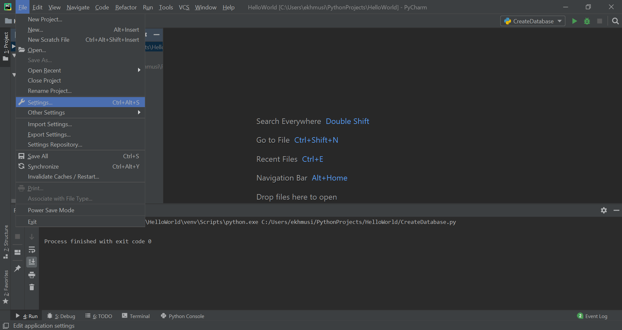The image size is (622, 330).
Task: Click the print icon in Run panel
Action: [x=32, y=275]
